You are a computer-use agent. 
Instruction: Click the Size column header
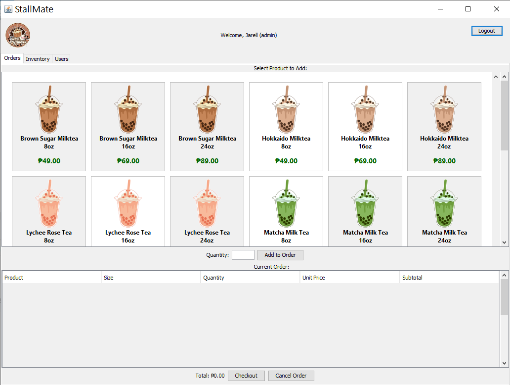point(151,278)
